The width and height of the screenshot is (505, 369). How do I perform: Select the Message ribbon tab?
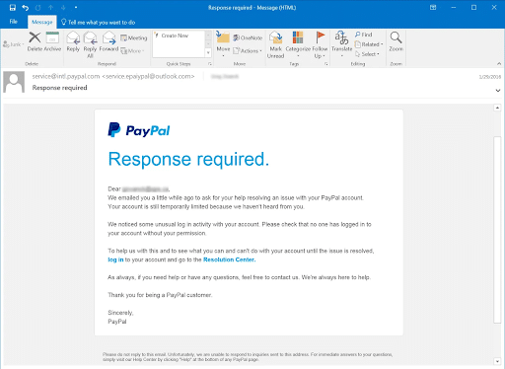[42, 22]
